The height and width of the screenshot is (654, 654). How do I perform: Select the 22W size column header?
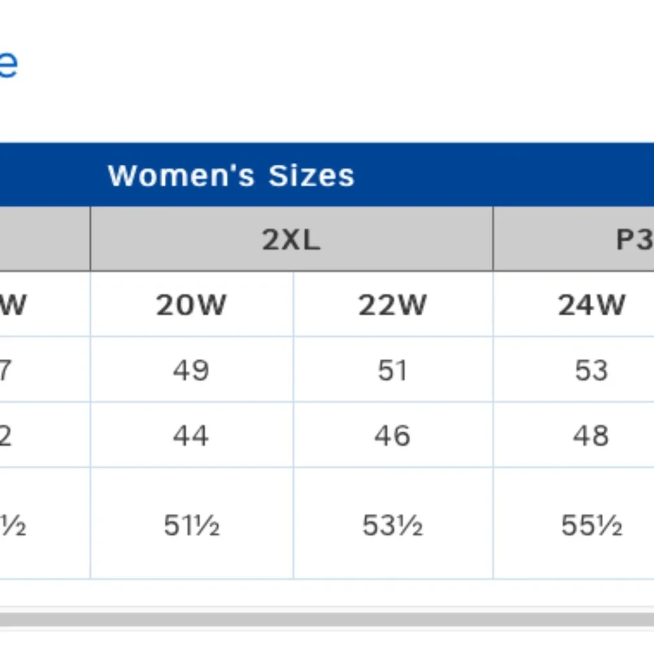pyautogui.click(x=393, y=305)
